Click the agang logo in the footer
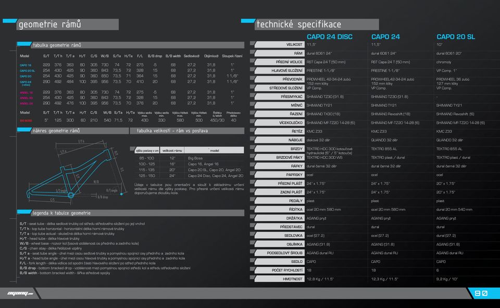 pyautogui.click(x=20, y=293)
